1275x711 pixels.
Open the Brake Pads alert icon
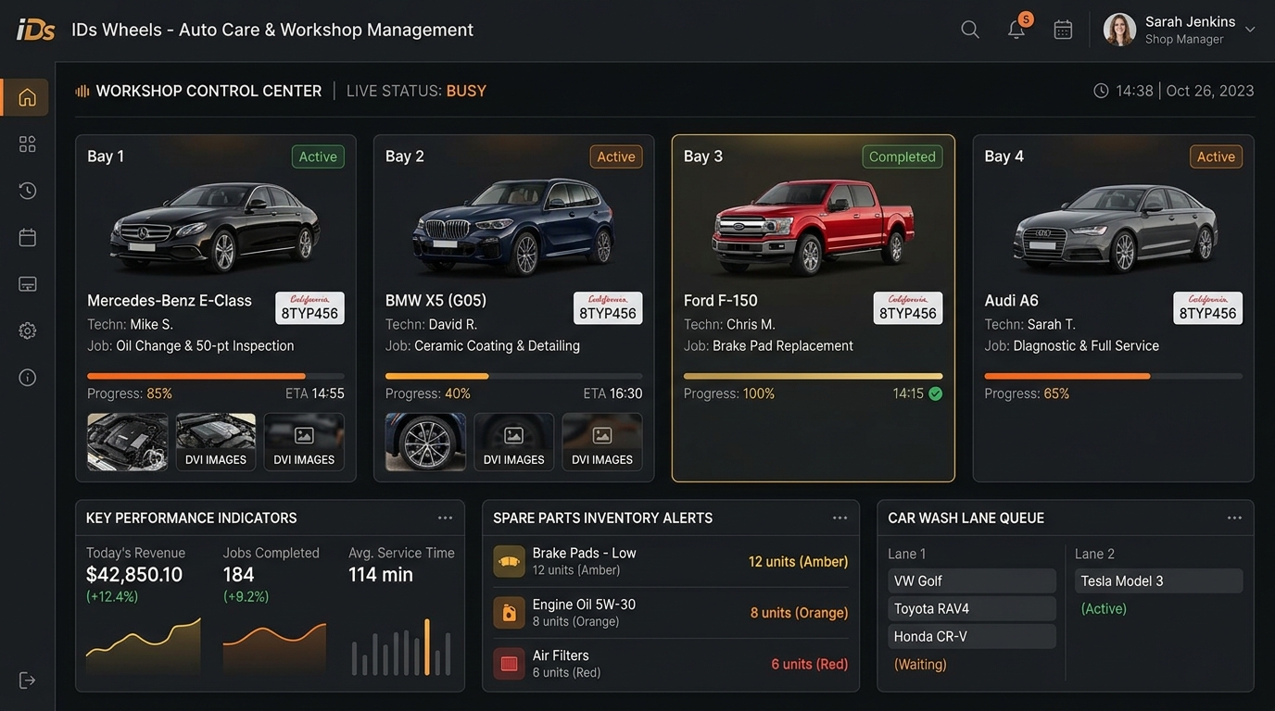509,561
